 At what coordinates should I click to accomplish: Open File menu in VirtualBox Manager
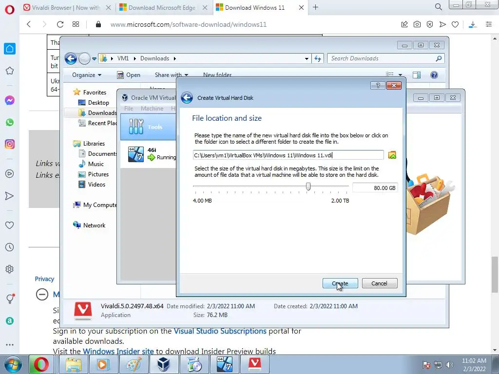(129, 109)
